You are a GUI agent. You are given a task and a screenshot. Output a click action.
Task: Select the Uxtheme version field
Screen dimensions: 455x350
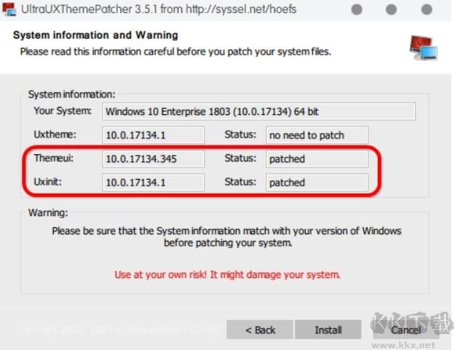point(153,135)
